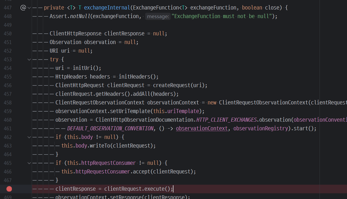Click the exchangeInternal method name
This screenshot has height=199, width=347.
[108, 8]
